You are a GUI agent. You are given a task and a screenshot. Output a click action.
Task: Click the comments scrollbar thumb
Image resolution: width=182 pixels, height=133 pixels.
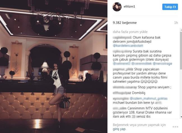click(x=181, y=51)
